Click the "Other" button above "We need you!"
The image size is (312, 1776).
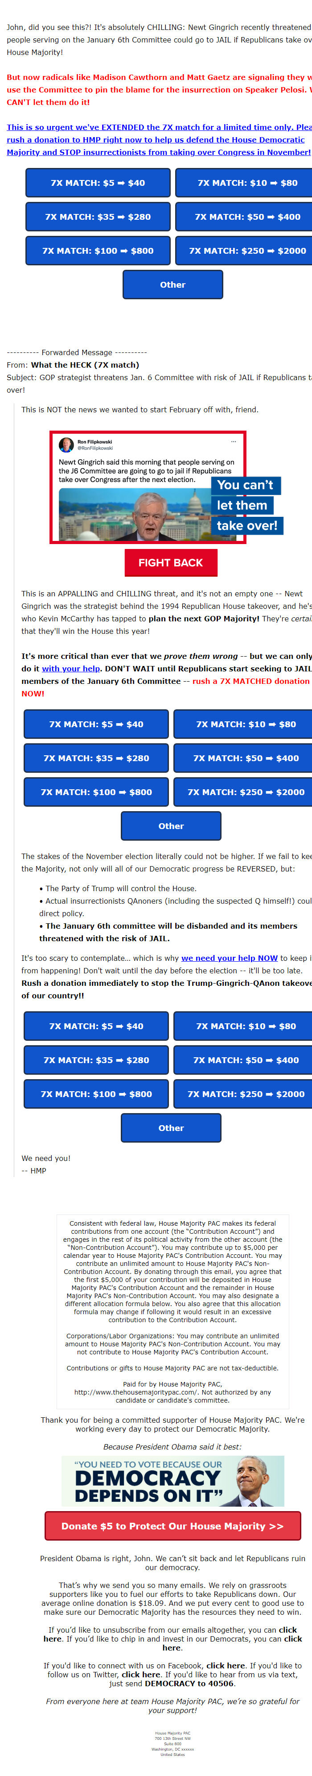point(171,1128)
